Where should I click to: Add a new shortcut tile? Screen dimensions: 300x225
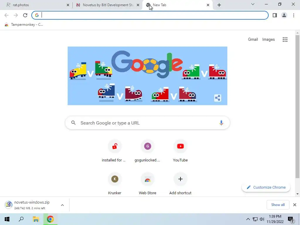[x=180, y=184]
